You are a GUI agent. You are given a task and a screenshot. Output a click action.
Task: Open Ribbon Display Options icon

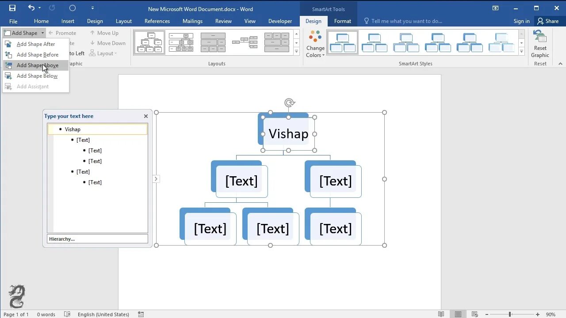(495, 8)
